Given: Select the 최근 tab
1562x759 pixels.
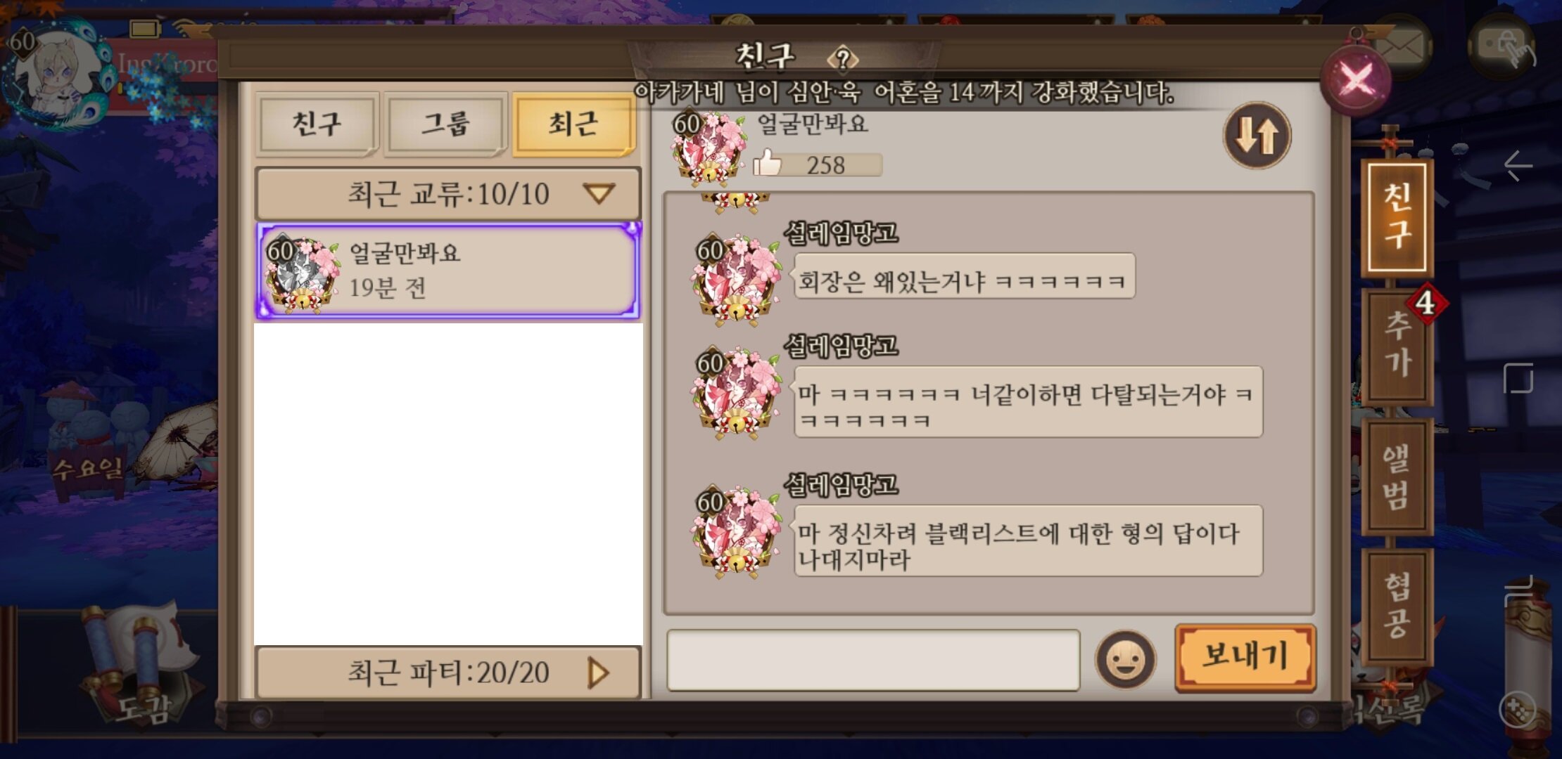Looking at the screenshot, I should tap(573, 124).
